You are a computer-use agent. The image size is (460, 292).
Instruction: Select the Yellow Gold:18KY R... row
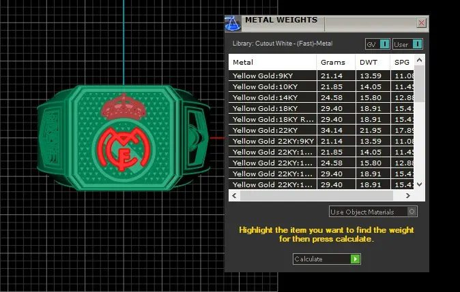click(321, 119)
